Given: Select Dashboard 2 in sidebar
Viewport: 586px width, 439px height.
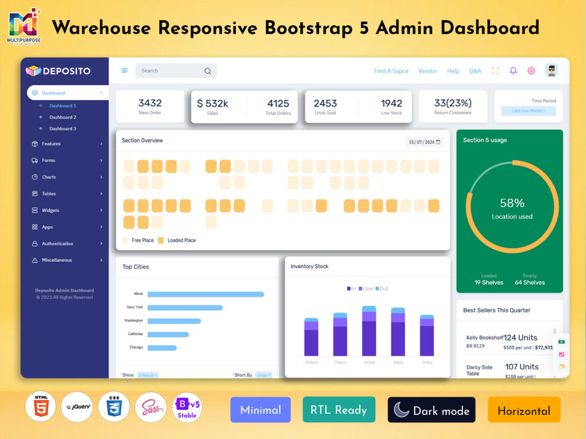Looking at the screenshot, I should click(62, 117).
